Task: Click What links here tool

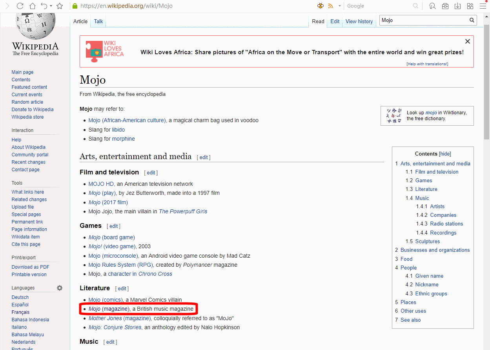Action: (x=28, y=192)
